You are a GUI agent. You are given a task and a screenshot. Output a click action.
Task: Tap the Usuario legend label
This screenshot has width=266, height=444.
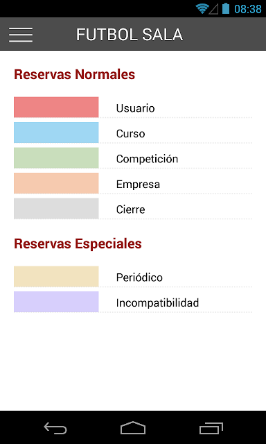click(135, 108)
